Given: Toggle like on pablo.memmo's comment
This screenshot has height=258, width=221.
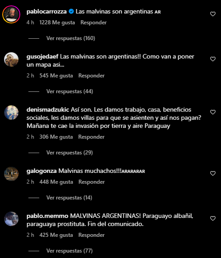Looking at the screenshot, I should (213, 218).
